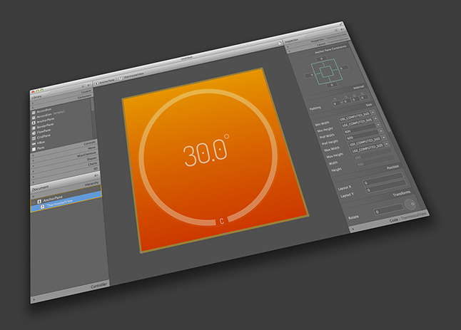Click the Layout X input field
Viewport: 461px width, 330px height.
pos(383,178)
